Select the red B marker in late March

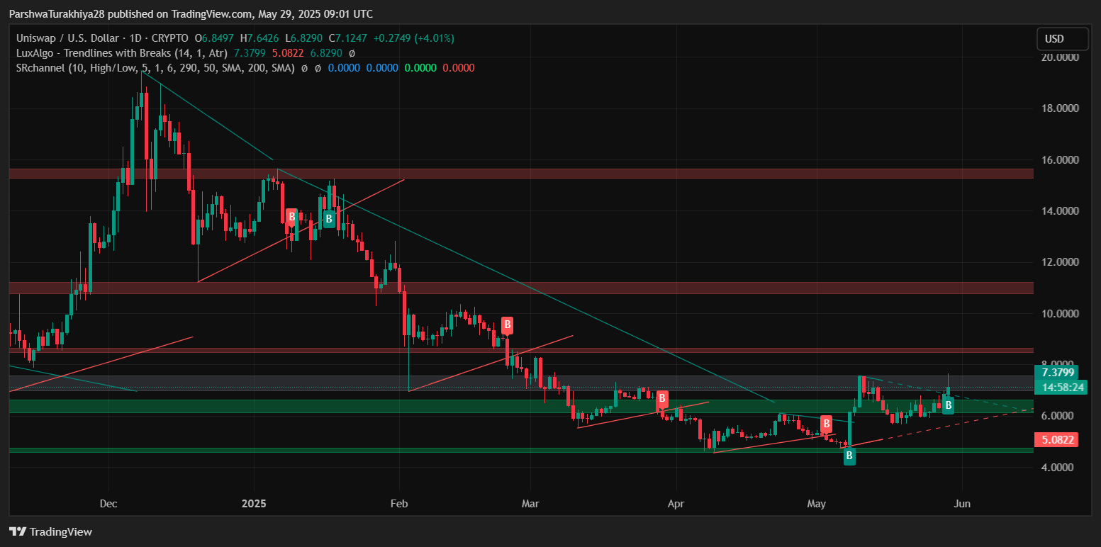pyautogui.click(x=662, y=399)
